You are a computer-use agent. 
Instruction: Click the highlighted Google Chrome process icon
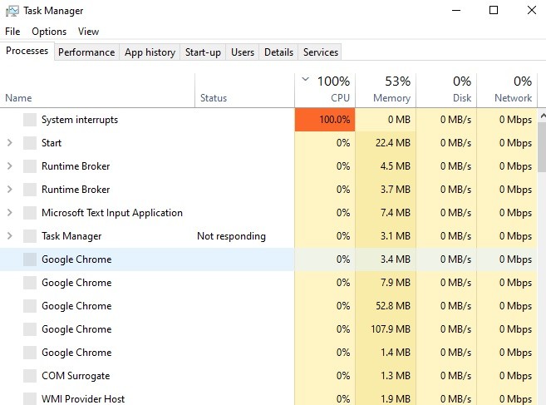tap(30, 259)
